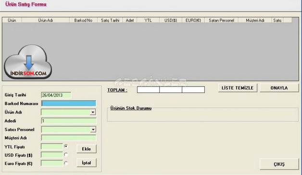Click the Müşteri Adı column header

click(x=255, y=20)
